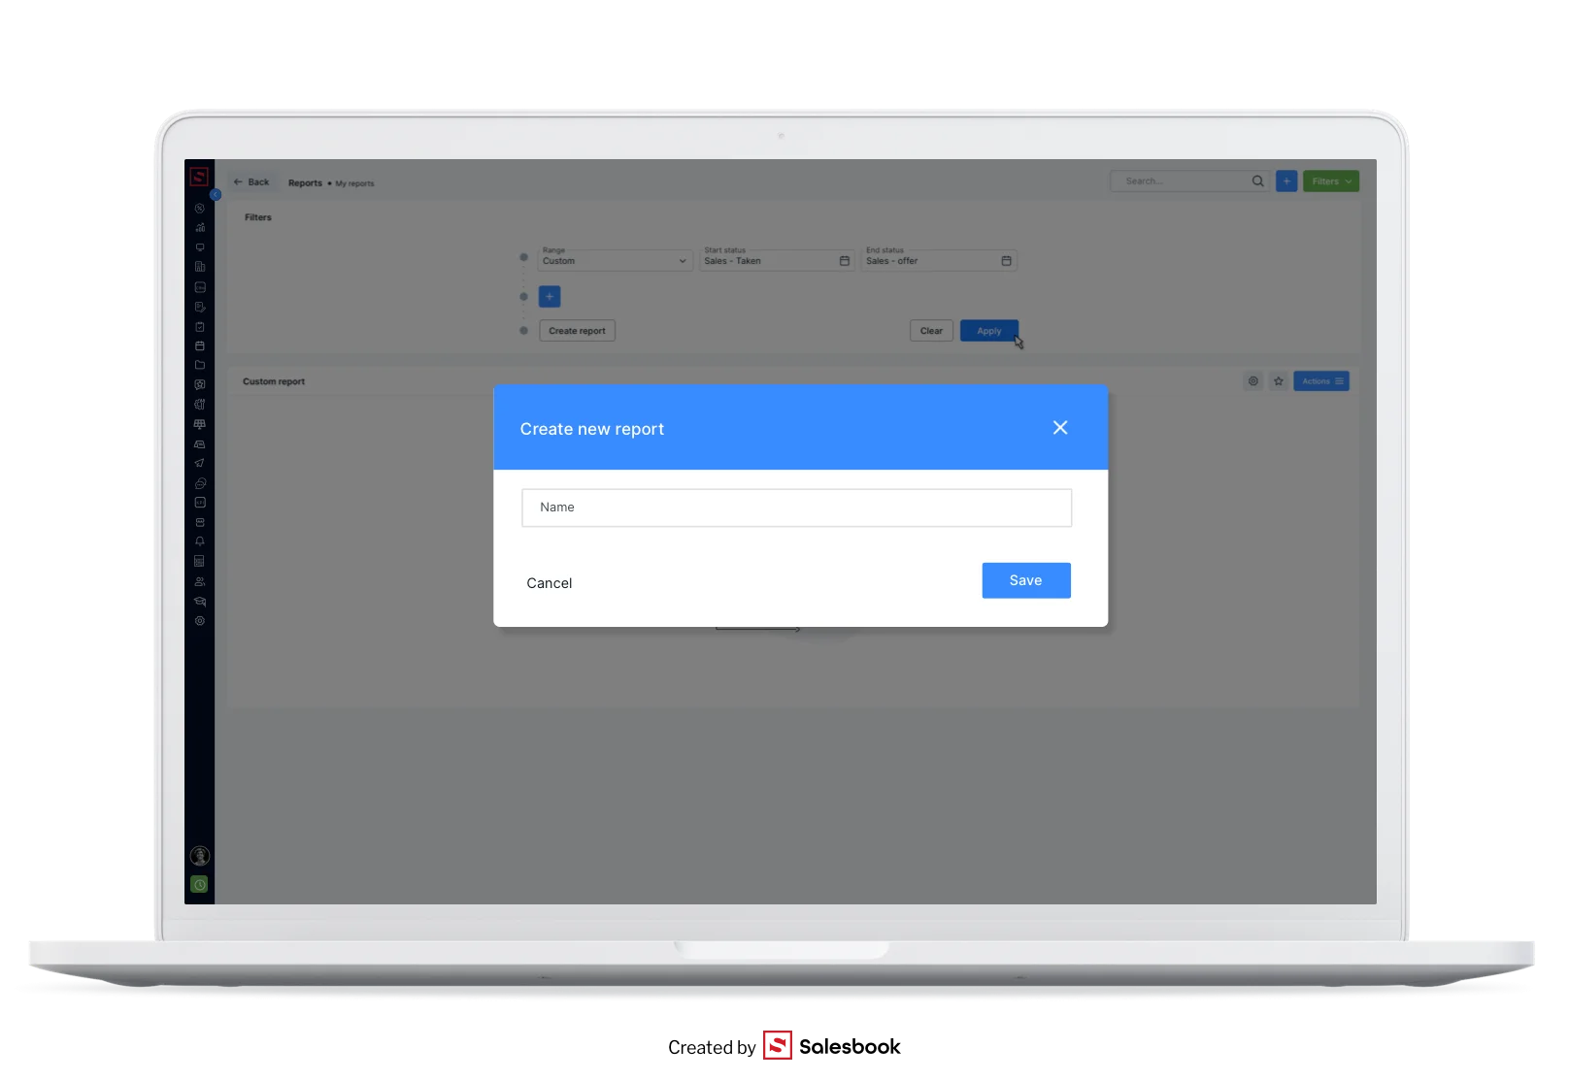Open the Actions menu
Image resolution: width=1569 pixels, height=1081 pixels.
1320,381
